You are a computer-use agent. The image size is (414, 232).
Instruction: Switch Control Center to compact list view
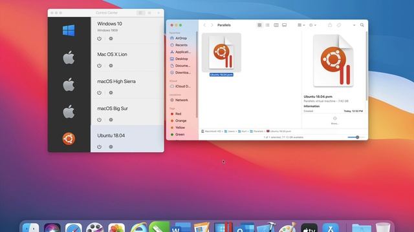tap(149, 13)
